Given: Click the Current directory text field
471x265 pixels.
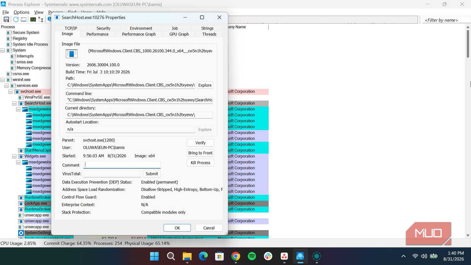Looking at the screenshot, I should (139, 115).
